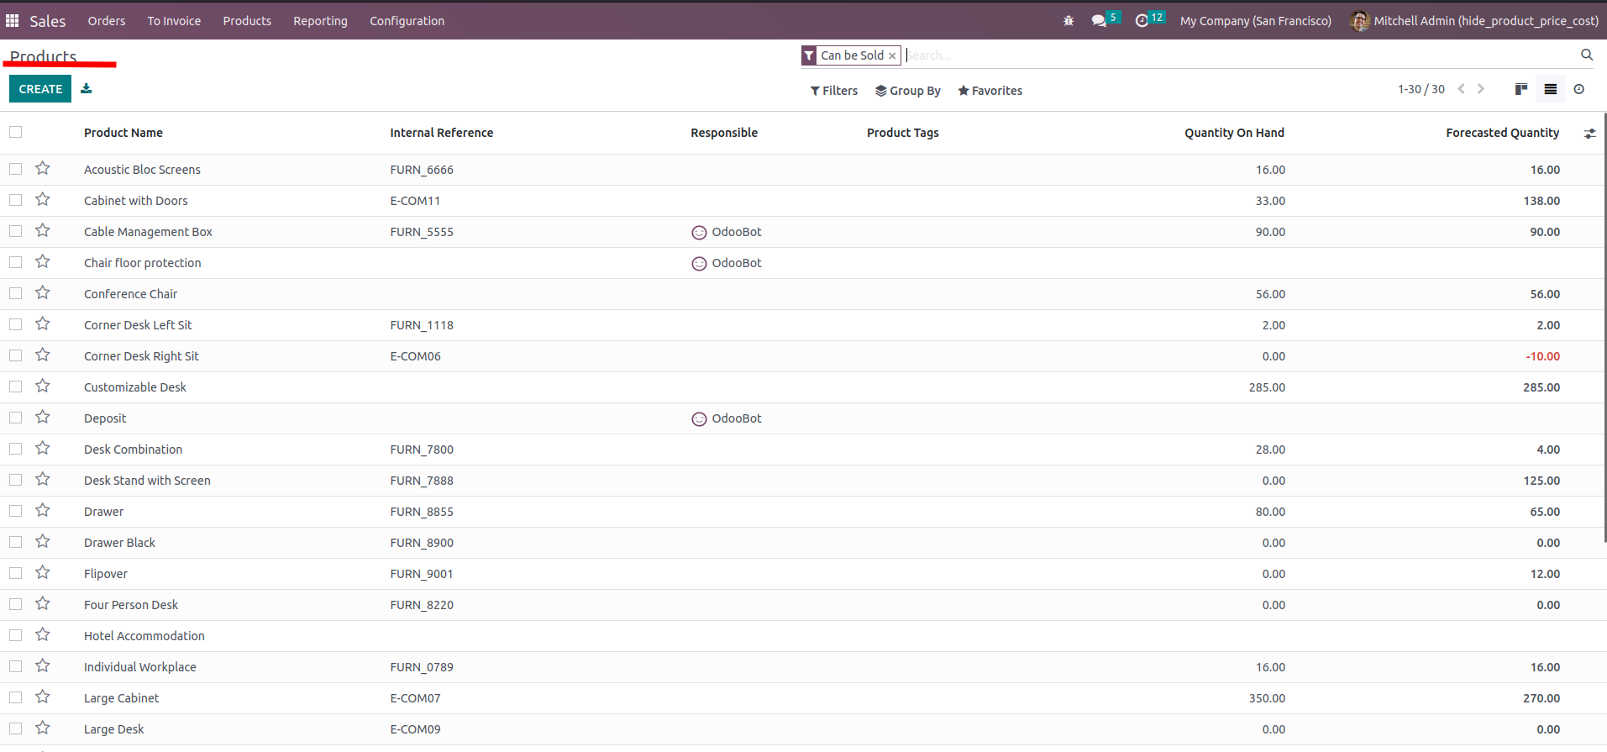The height and width of the screenshot is (752, 1607).
Task: Sort by Internal Reference column
Action: (x=442, y=133)
